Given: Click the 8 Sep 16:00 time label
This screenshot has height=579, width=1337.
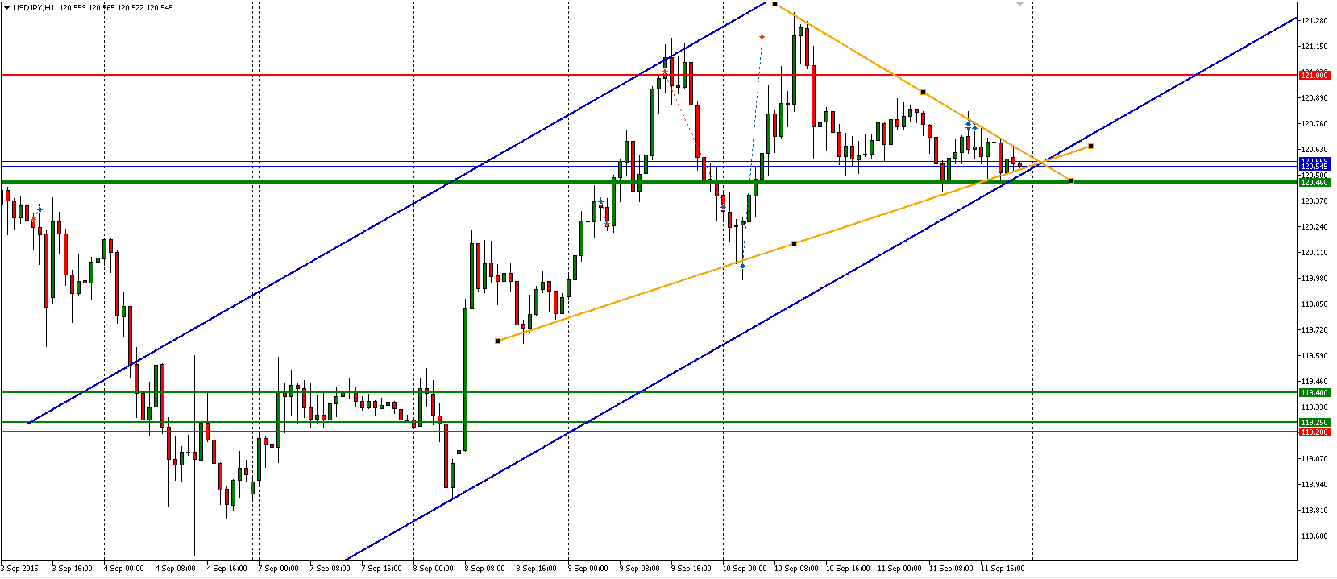Looking at the screenshot, I should [x=536, y=568].
